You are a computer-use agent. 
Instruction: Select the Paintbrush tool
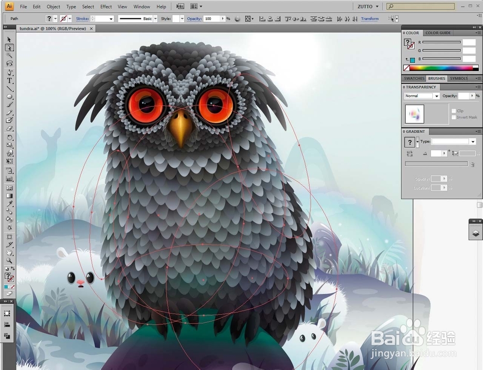click(9, 105)
